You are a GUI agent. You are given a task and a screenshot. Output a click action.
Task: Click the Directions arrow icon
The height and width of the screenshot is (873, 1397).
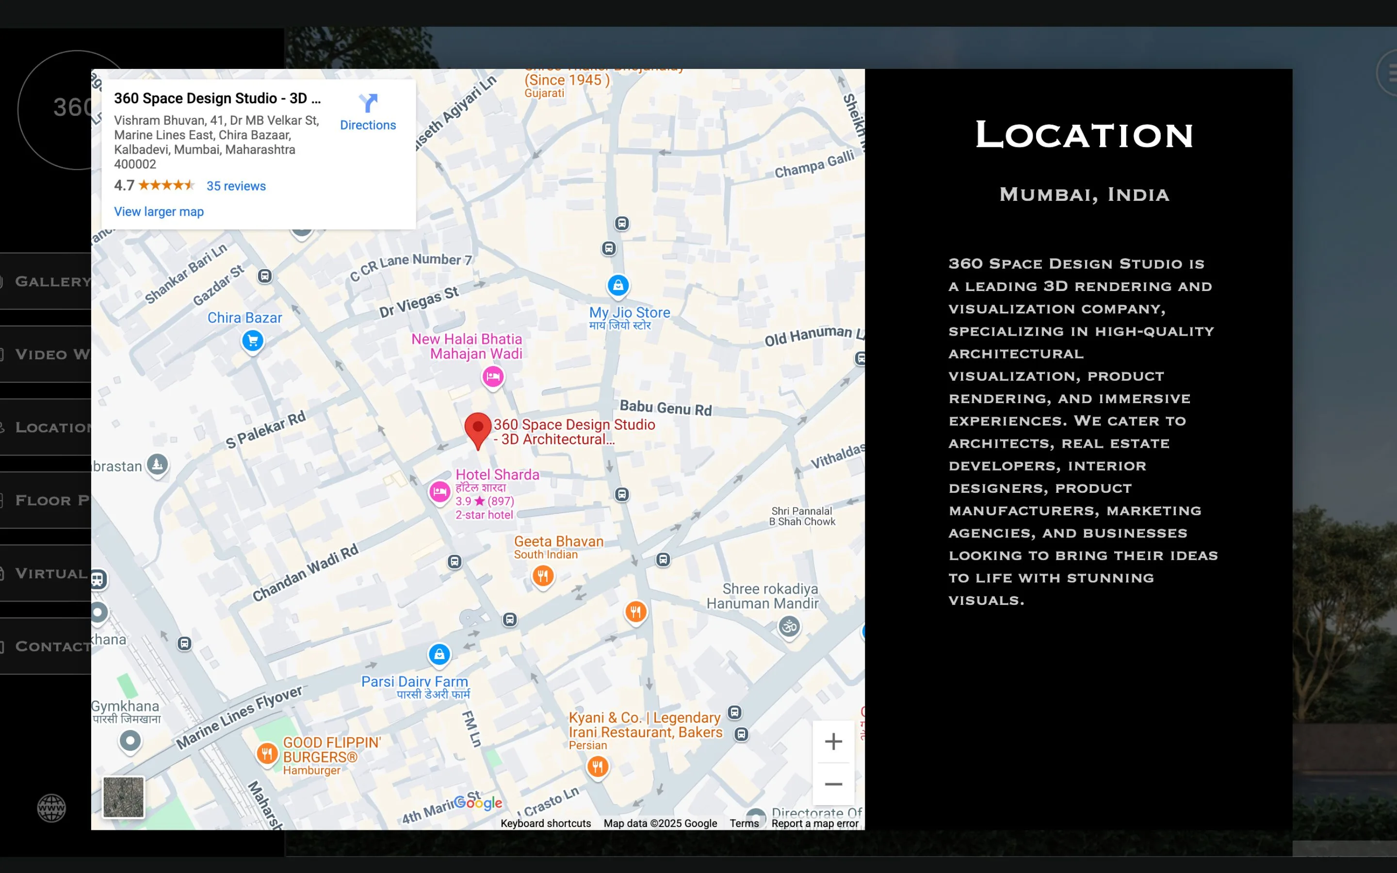(368, 103)
